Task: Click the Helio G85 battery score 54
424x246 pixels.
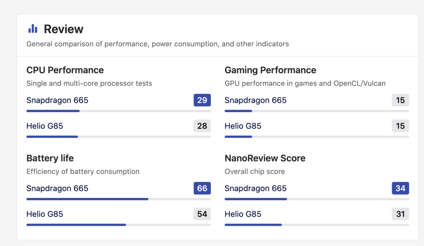Action: (202, 214)
